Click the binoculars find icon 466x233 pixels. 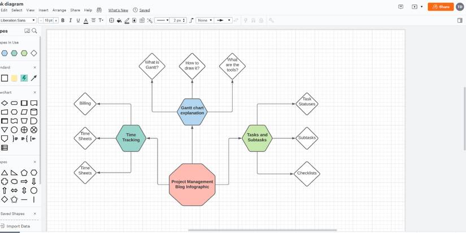pos(99,10)
